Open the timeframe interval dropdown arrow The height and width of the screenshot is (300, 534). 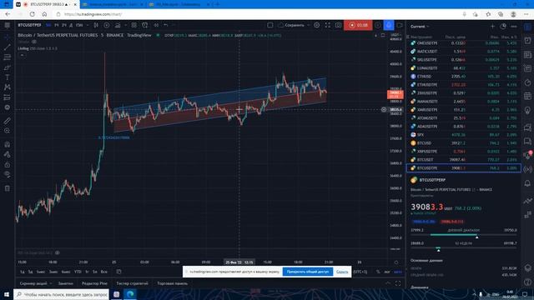pos(88,25)
